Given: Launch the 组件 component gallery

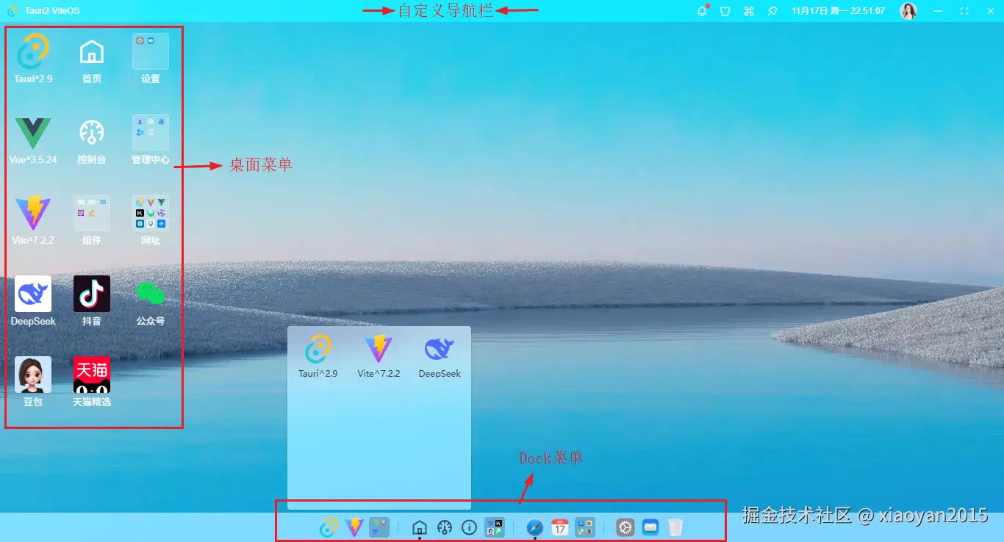Looking at the screenshot, I should coord(91,214).
